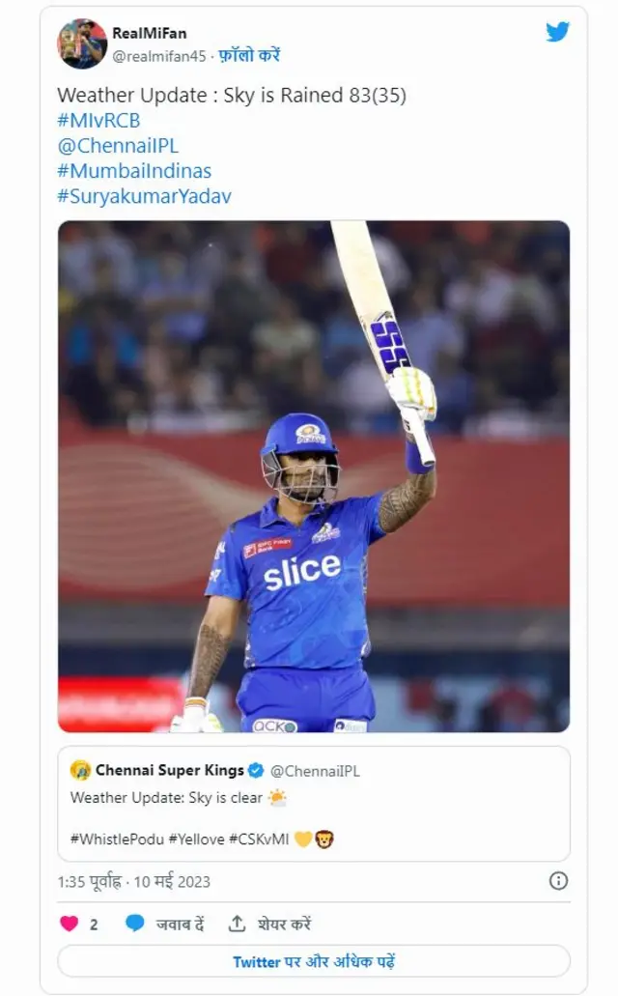The height and width of the screenshot is (996, 618).
Task: Open the tweet info circle icon
Action: (x=558, y=880)
